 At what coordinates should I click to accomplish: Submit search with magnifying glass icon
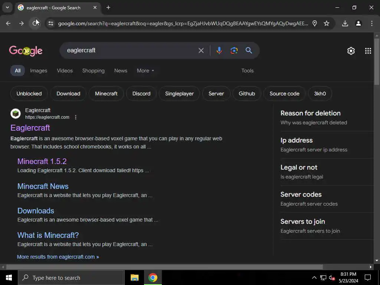(249, 50)
